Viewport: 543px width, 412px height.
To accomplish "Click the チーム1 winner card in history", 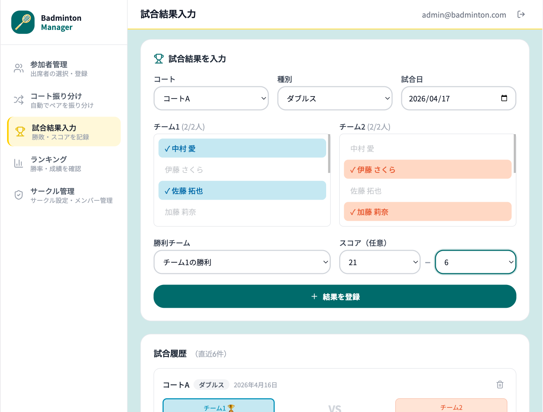I will click(219, 405).
